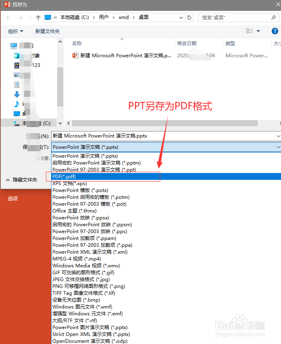Select OpenDocument 演示文稿 (*.odp)
Image resolution: width=281 pixels, height=344 pixels.
pyautogui.click(x=166, y=341)
